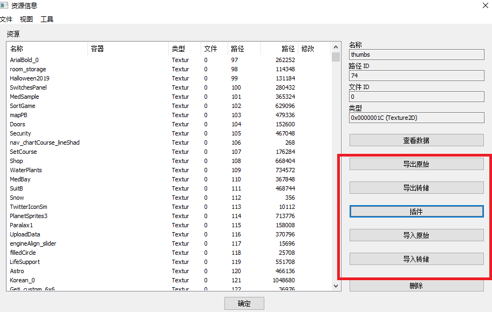
Task: Click the 插件 button
Action: click(416, 212)
